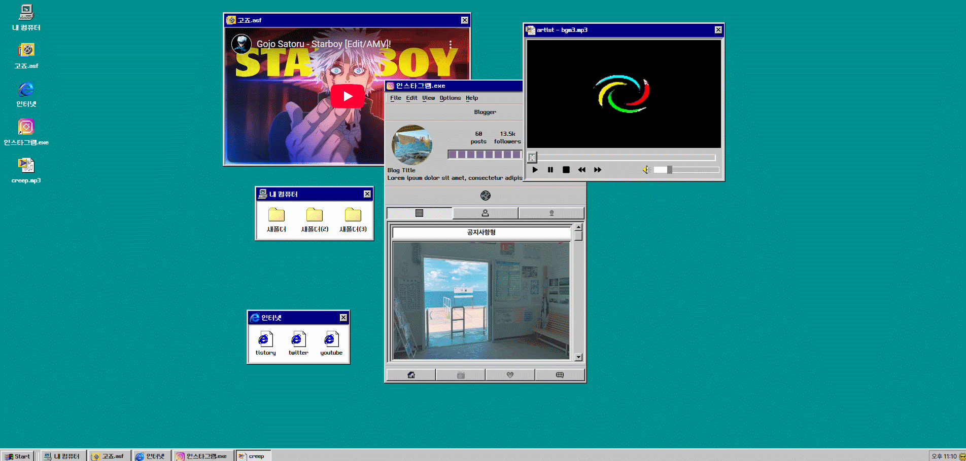Screen dimensions: 966x461
Task: Open the 인스타그램.exe desktop icon
Action: tap(26, 132)
